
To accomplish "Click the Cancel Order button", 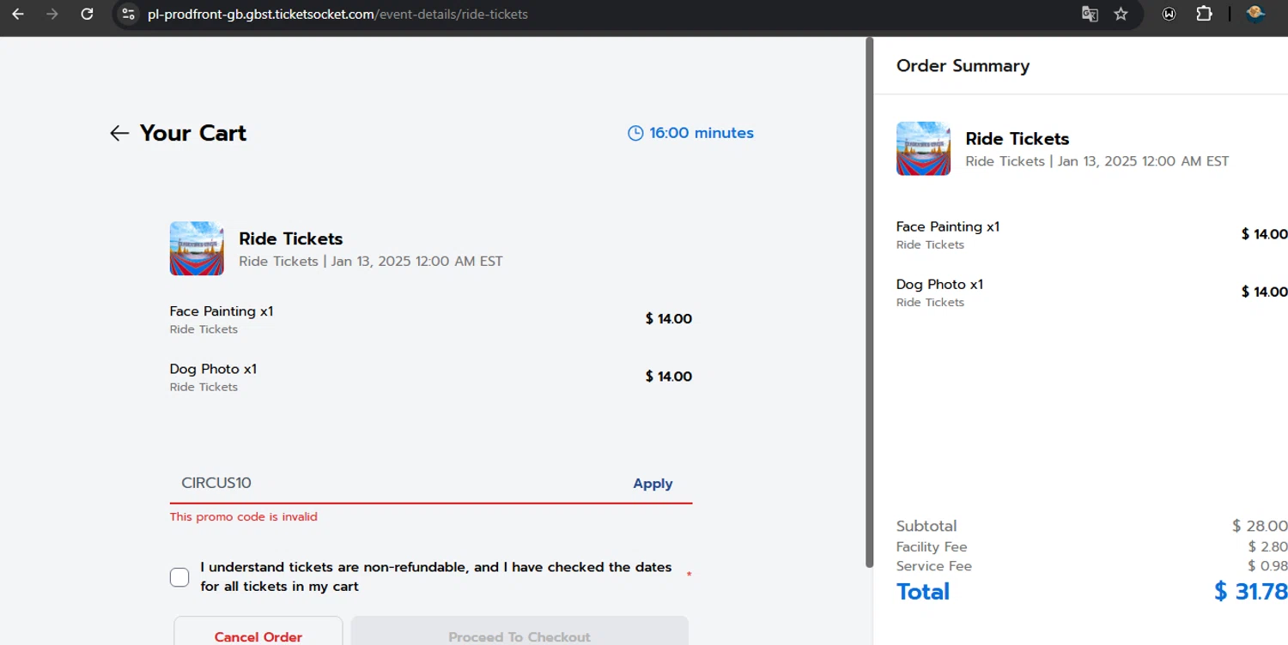I will pyautogui.click(x=258, y=636).
